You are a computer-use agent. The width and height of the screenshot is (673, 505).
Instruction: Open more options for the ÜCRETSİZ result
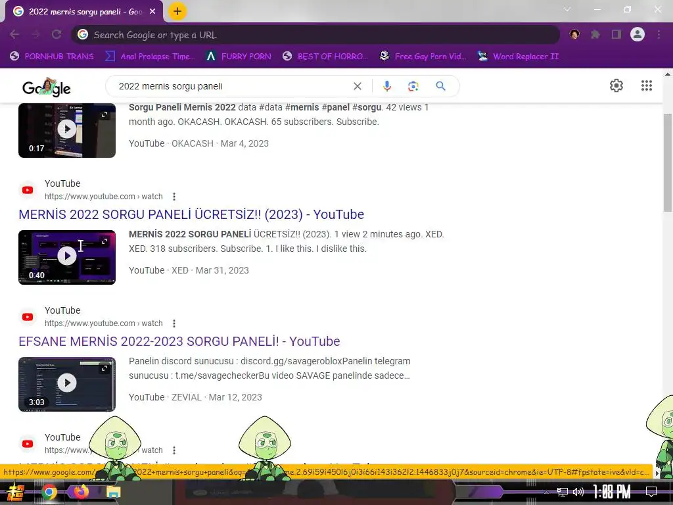174,197
